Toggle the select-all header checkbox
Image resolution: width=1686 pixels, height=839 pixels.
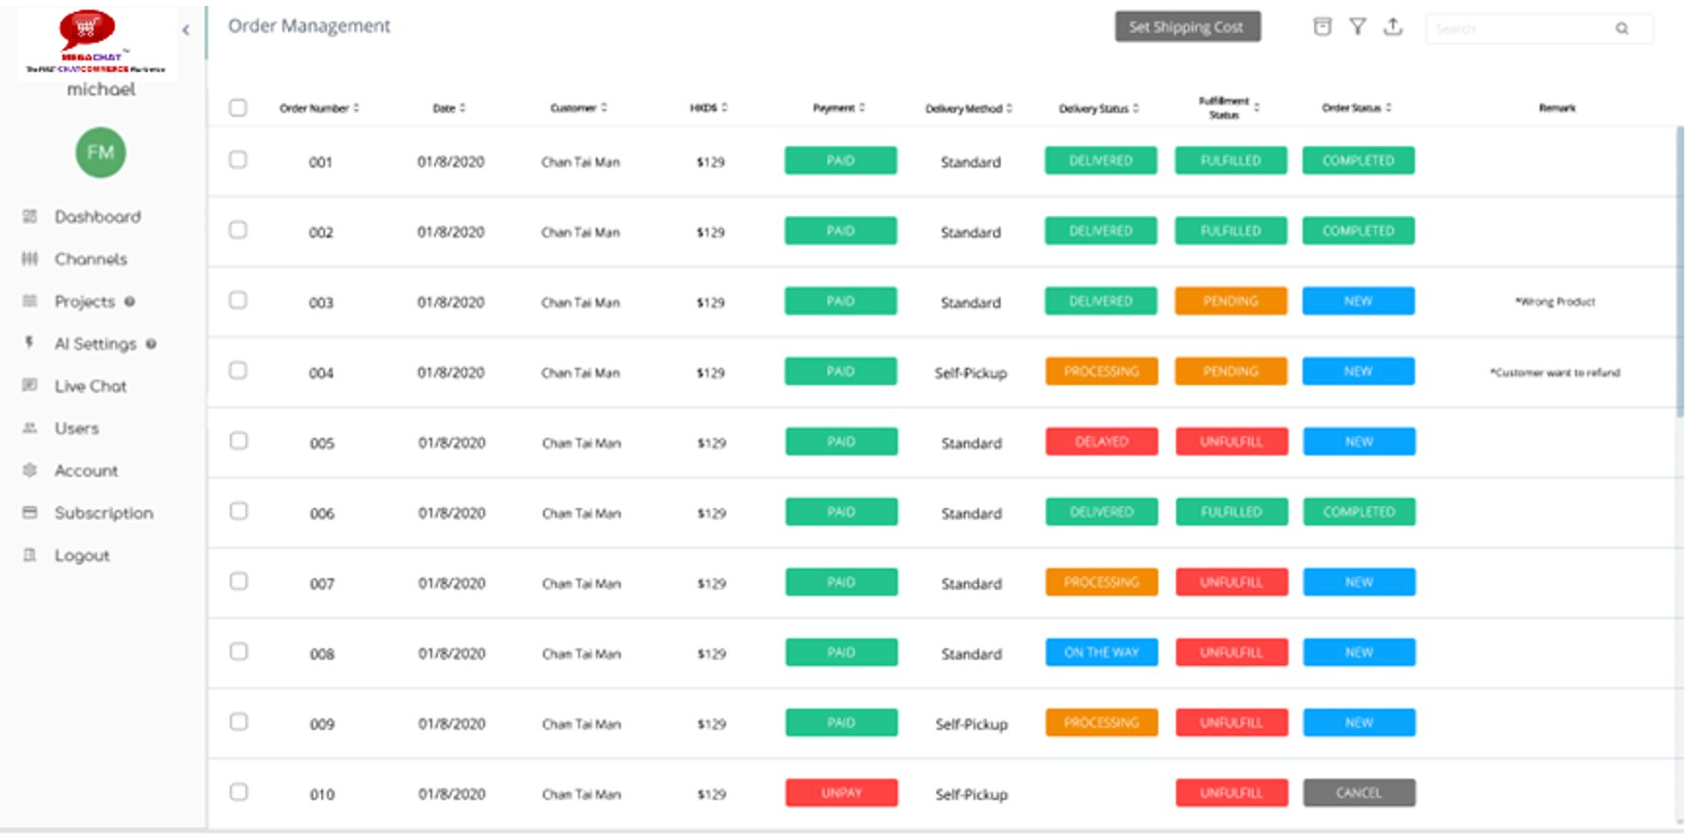[238, 108]
